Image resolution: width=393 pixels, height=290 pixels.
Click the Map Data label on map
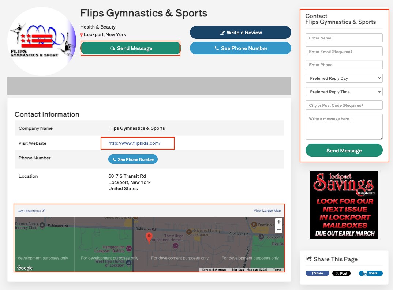pos(238,270)
